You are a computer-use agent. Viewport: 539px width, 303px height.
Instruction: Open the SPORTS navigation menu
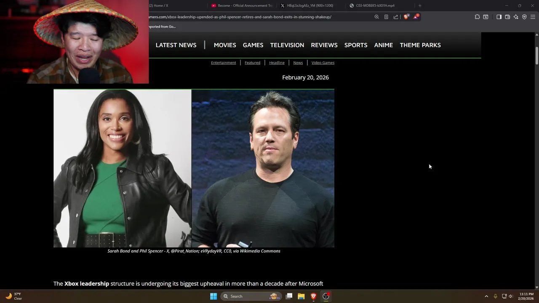coord(356,45)
